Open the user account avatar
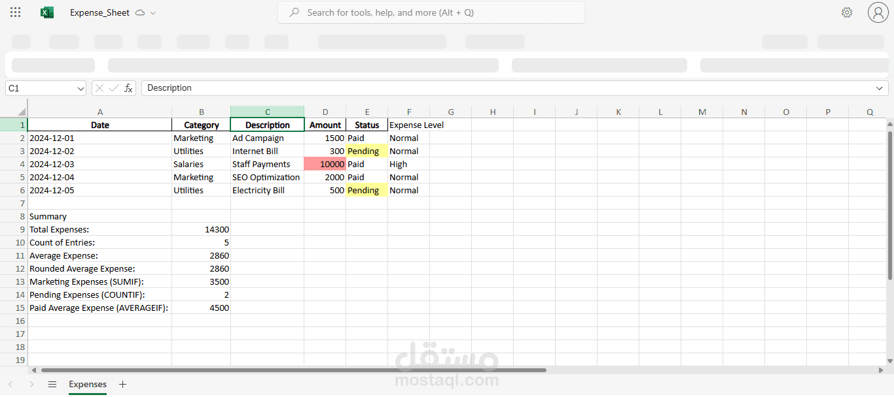 (x=878, y=12)
